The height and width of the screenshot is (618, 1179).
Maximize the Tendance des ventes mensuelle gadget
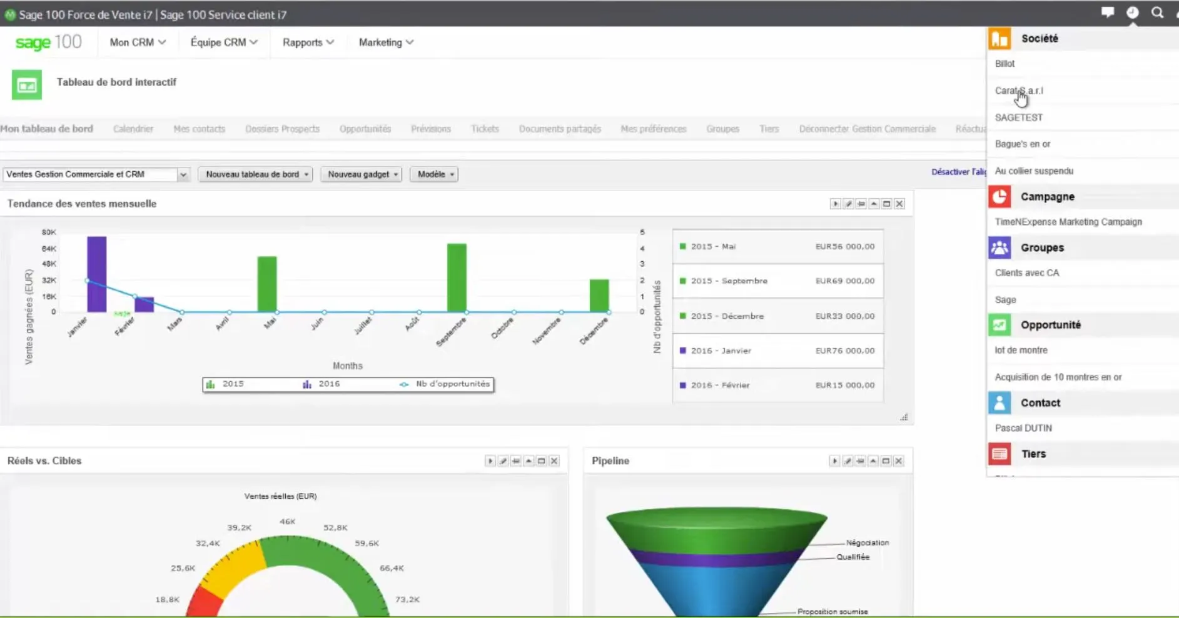(x=886, y=204)
